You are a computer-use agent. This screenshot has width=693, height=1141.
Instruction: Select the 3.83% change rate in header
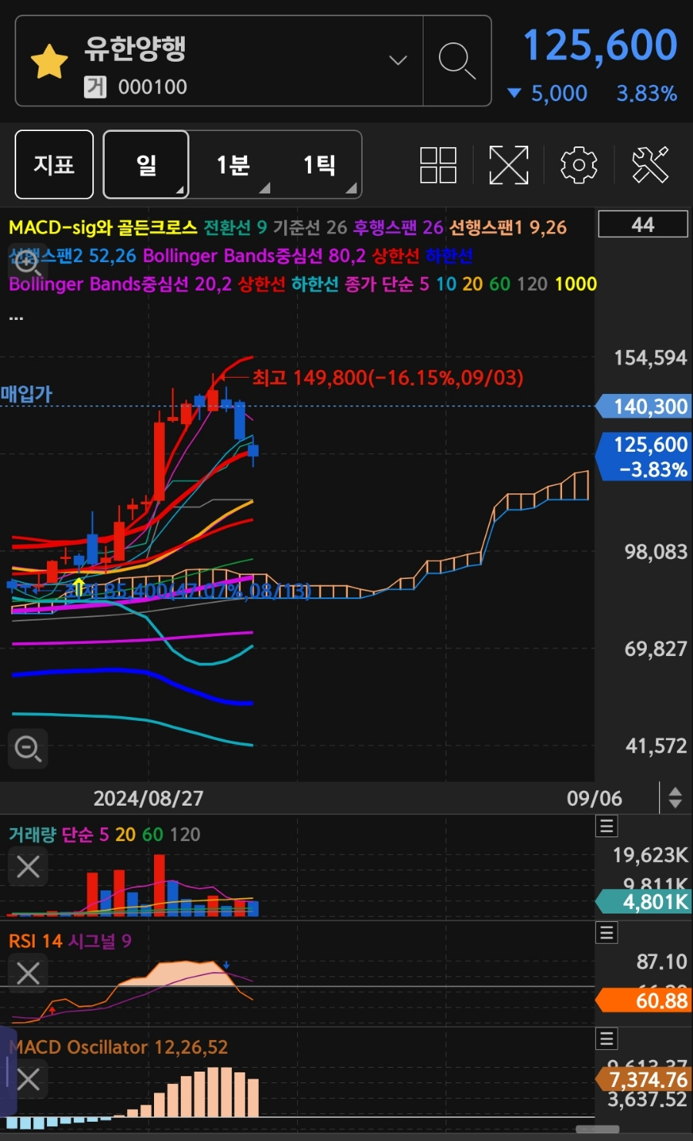click(647, 93)
